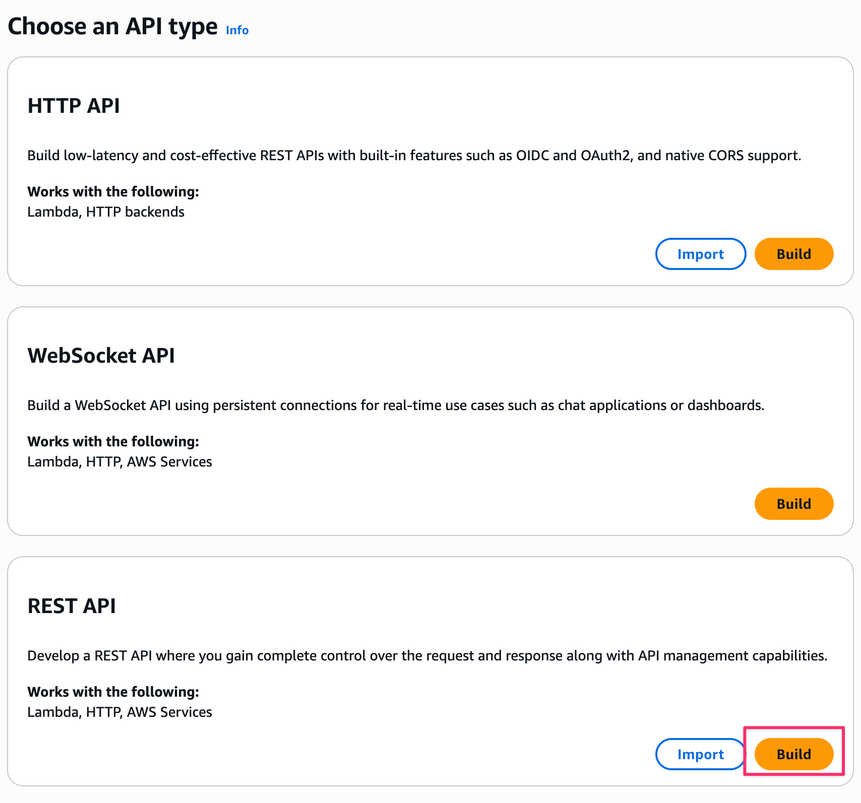The image size is (861, 803).
Task: Click the REST API complete control description
Action: coord(426,655)
